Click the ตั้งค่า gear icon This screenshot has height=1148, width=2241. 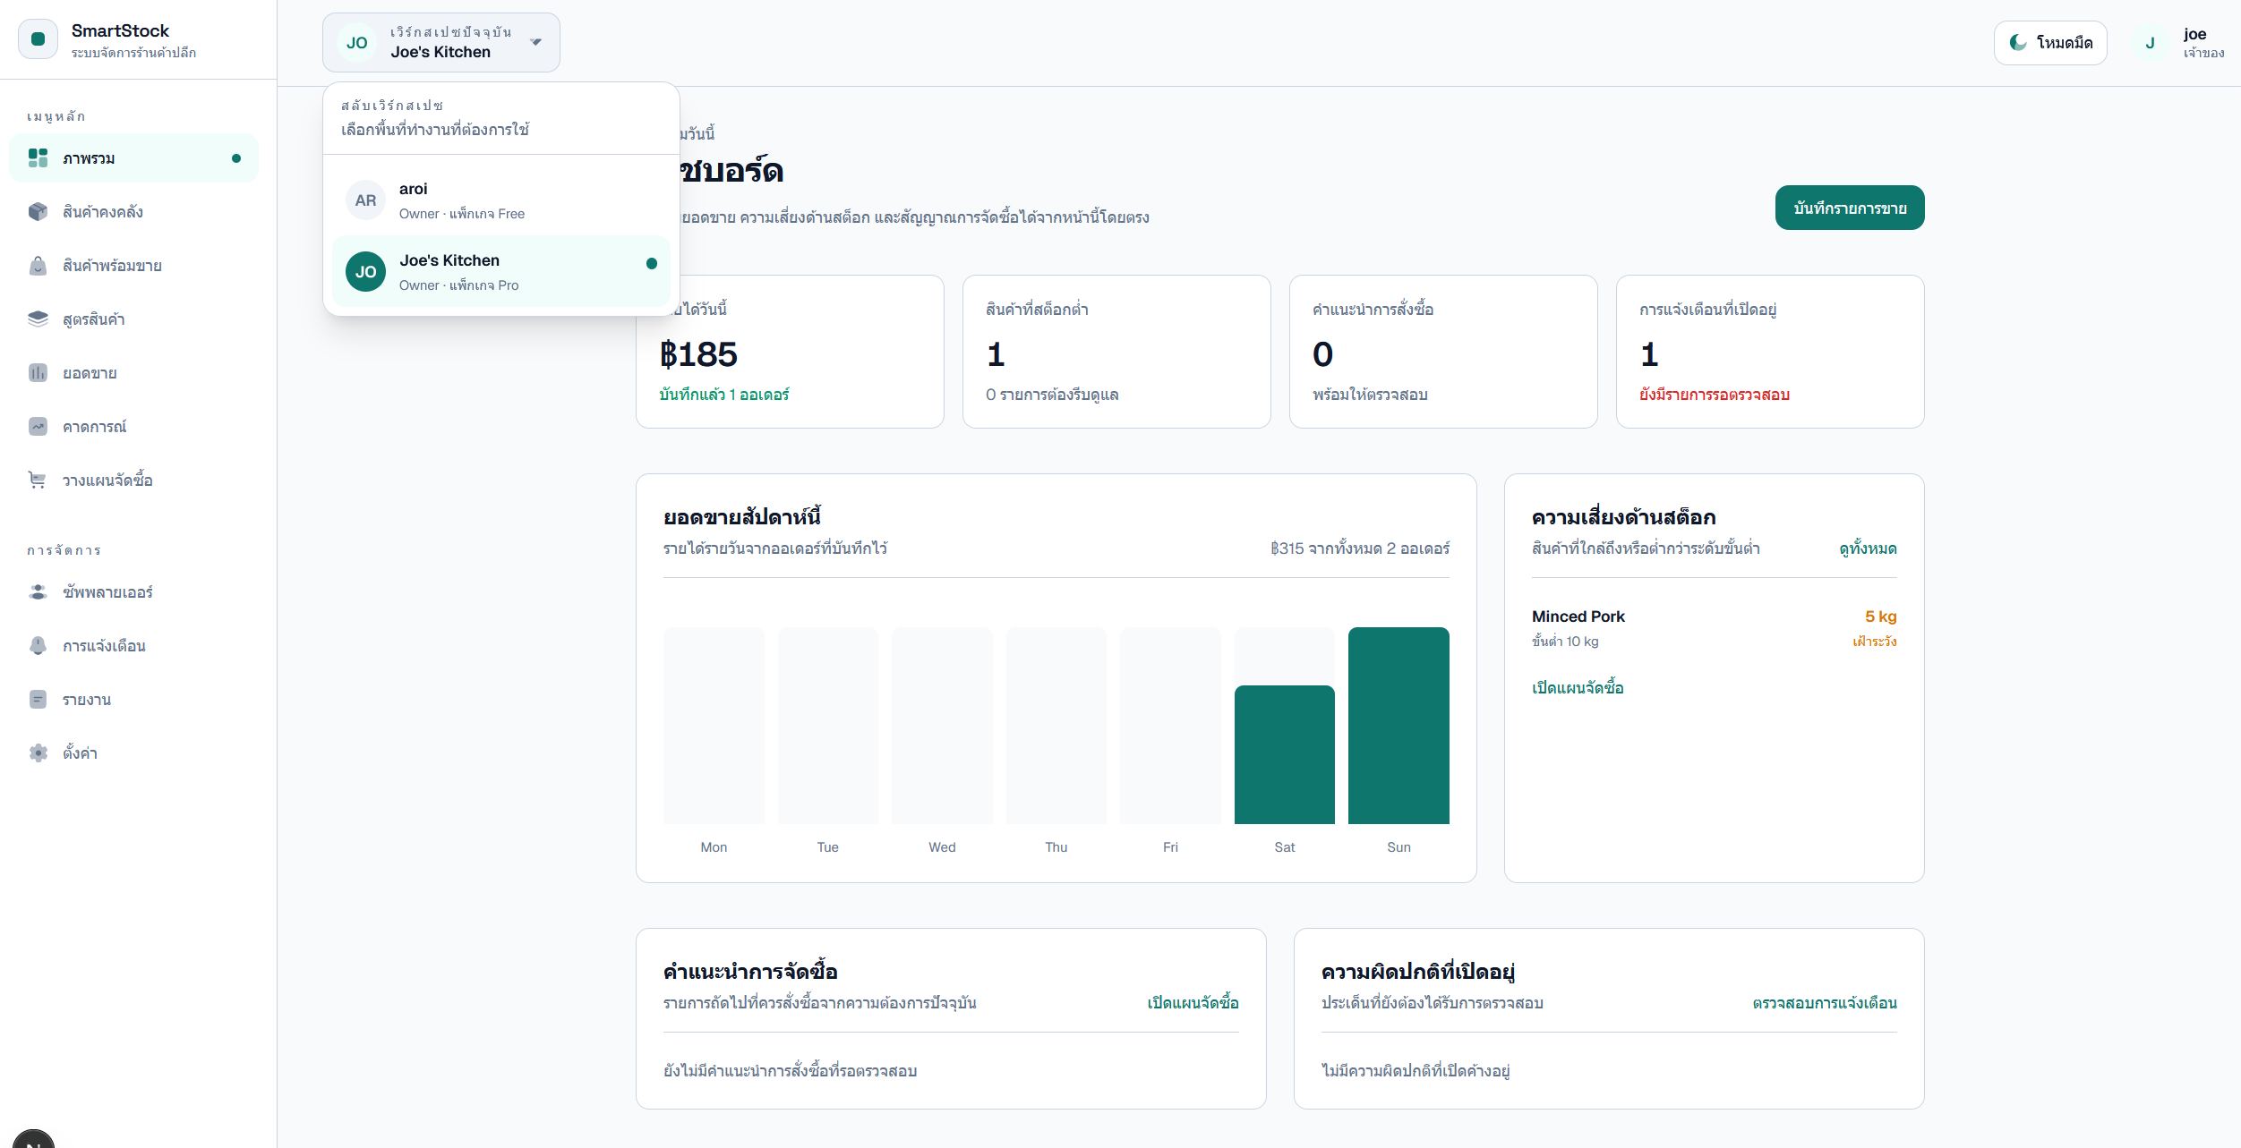pos(38,753)
